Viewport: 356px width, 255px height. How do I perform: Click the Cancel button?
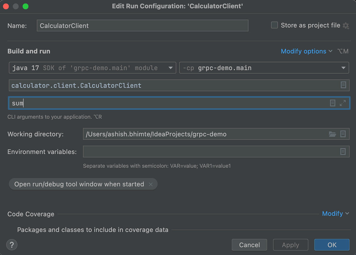(249, 245)
